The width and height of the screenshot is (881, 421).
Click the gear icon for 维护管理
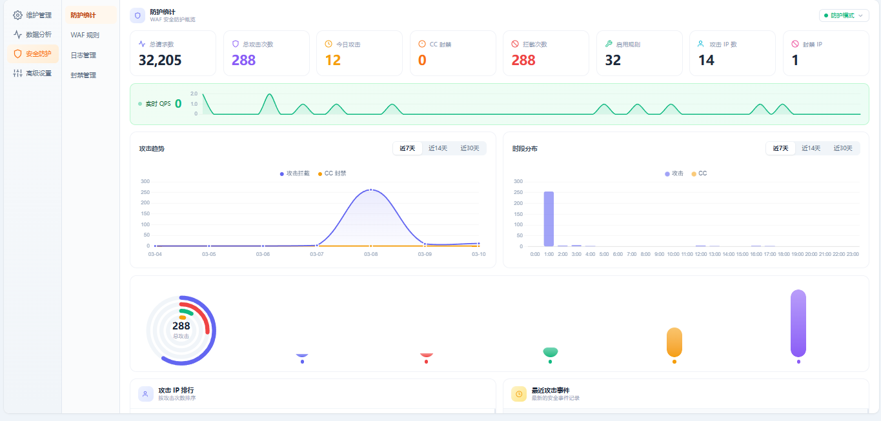point(17,15)
